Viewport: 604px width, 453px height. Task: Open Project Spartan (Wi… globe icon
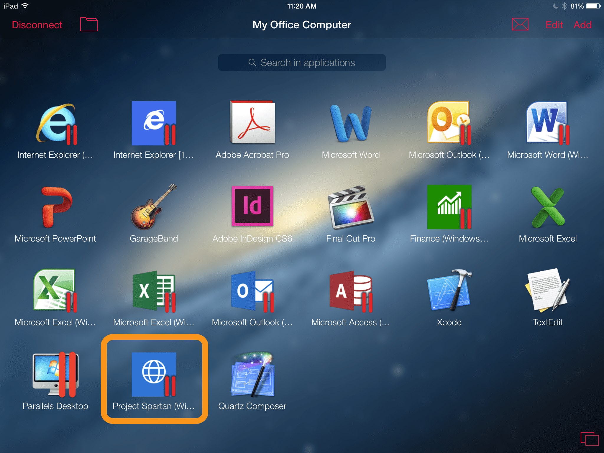click(154, 375)
